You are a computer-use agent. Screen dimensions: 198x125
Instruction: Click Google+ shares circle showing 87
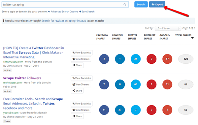coord(167,59)
